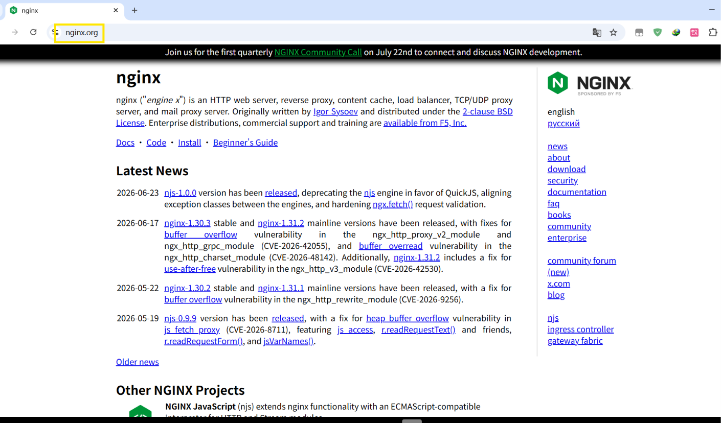Open the use-after-free vulnerability link
This screenshot has width=721, height=423.
click(x=190, y=269)
